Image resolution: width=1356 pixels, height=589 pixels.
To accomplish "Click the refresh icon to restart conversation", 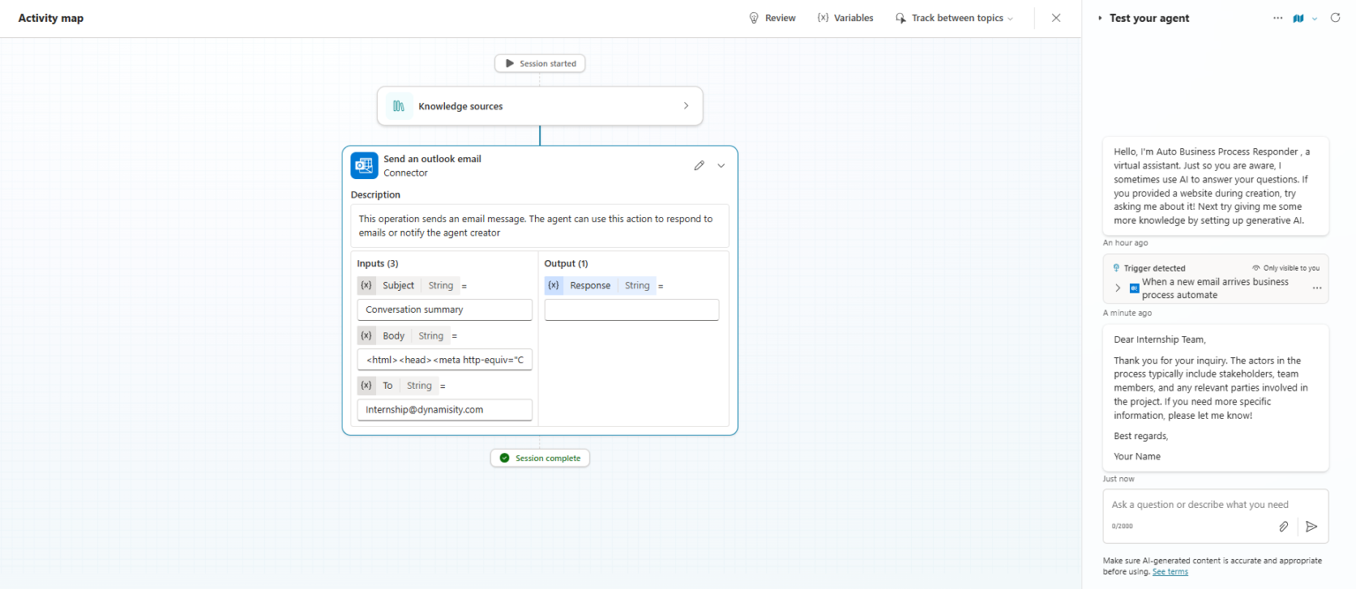I will coord(1336,18).
